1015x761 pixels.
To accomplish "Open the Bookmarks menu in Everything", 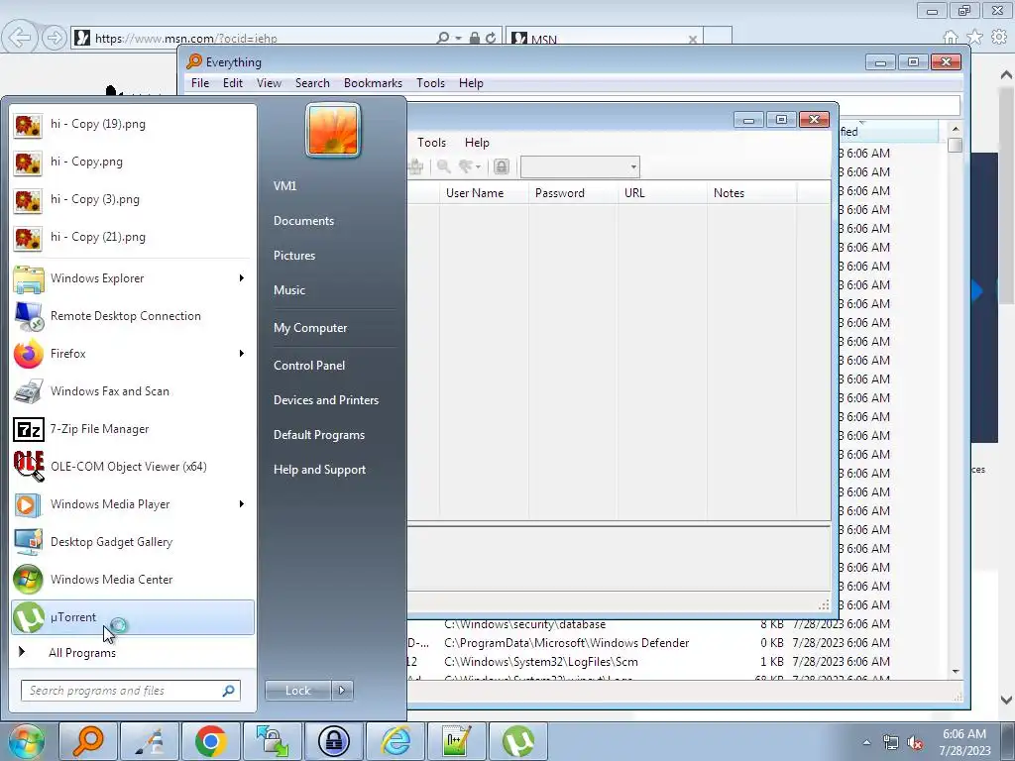I will [x=373, y=83].
